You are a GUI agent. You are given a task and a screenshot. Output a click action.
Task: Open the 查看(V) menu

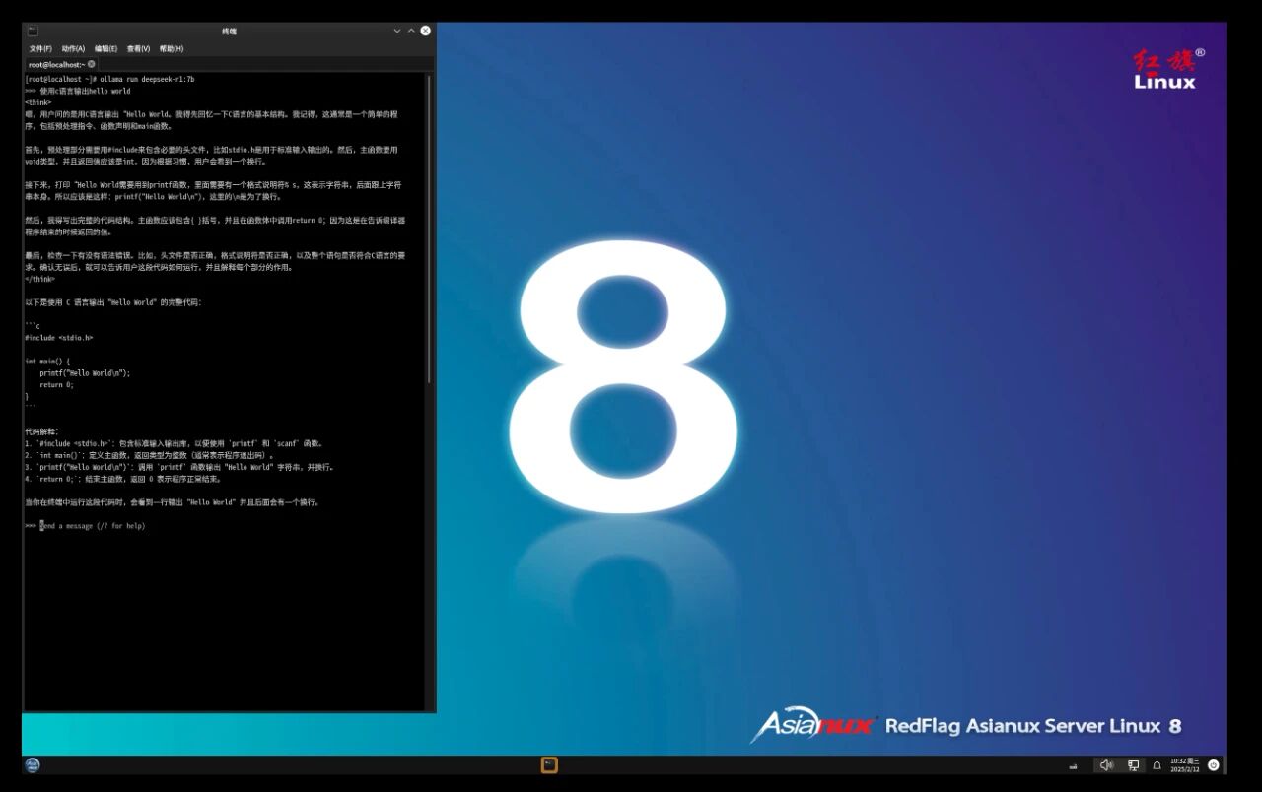138,48
